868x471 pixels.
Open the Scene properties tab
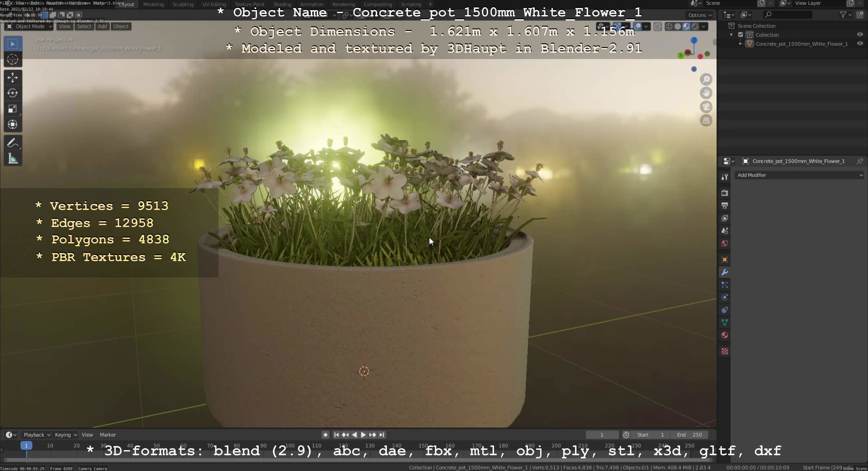coord(725,231)
